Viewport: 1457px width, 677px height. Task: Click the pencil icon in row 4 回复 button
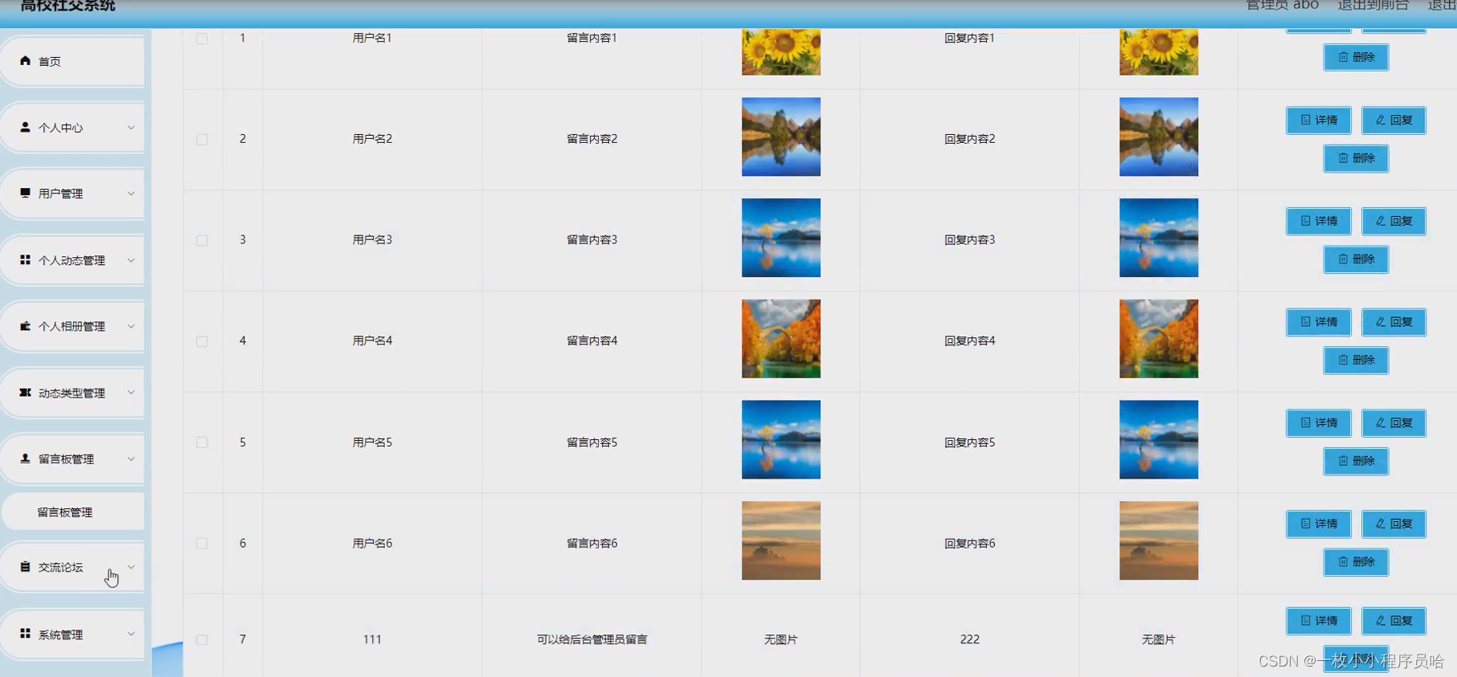pos(1381,322)
